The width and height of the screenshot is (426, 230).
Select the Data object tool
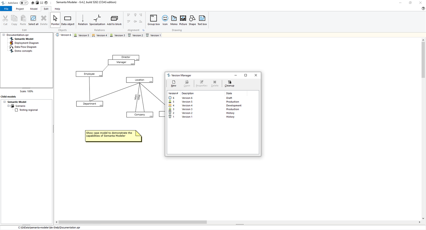(x=67, y=19)
